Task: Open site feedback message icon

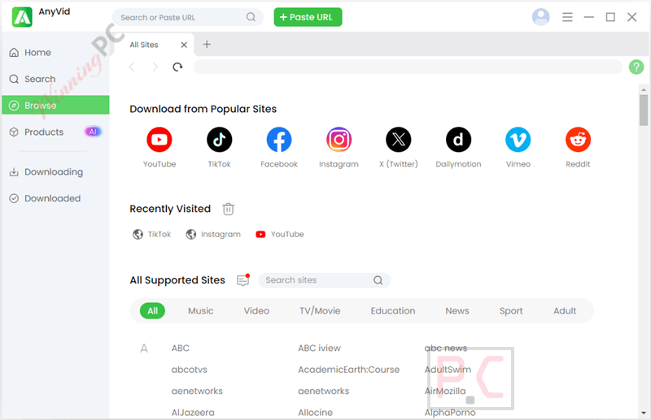Action: coord(243,280)
